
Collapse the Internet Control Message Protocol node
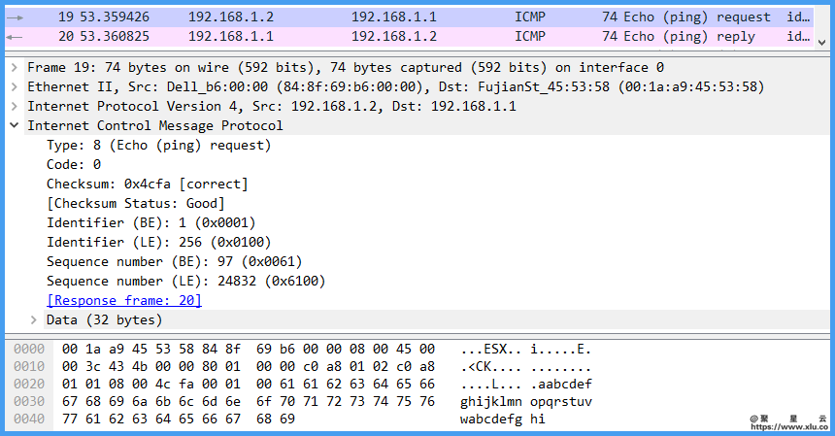(x=15, y=126)
